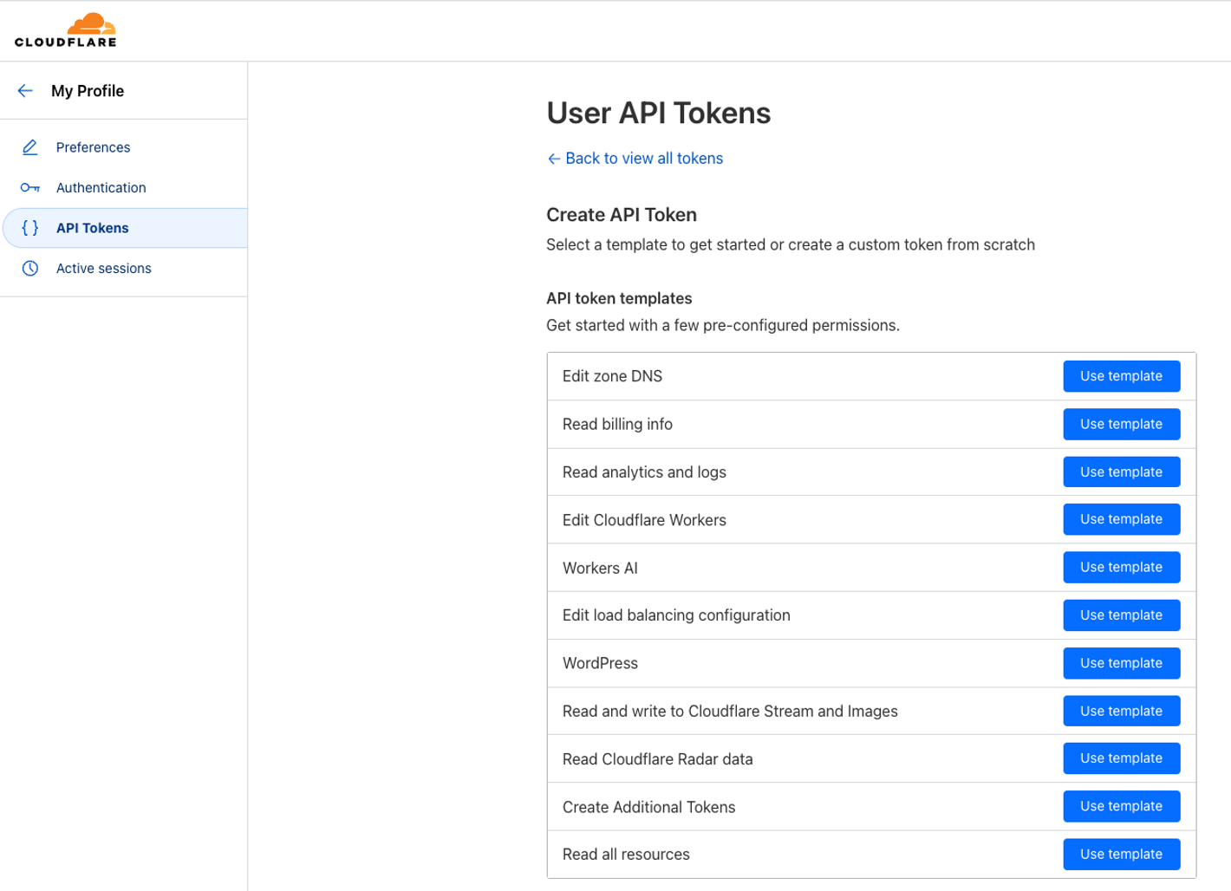Use template for Read analytics and logs

pos(1121,472)
